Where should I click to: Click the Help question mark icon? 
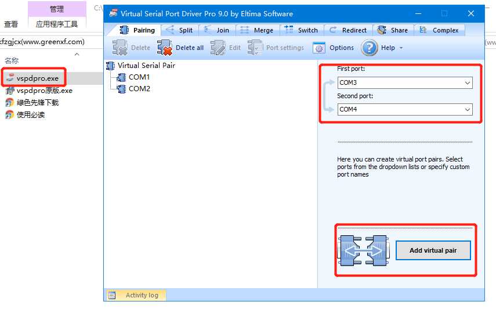point(369,48)
